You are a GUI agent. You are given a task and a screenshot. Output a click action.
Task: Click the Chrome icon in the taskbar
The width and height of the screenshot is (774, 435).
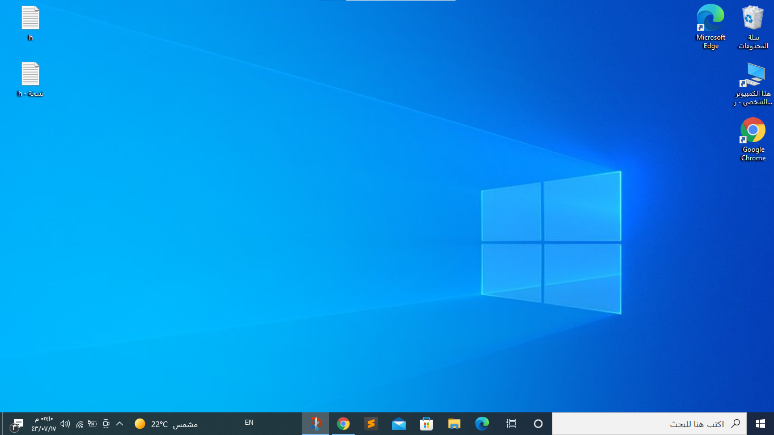pyautogui.click(x=343, y=424)
